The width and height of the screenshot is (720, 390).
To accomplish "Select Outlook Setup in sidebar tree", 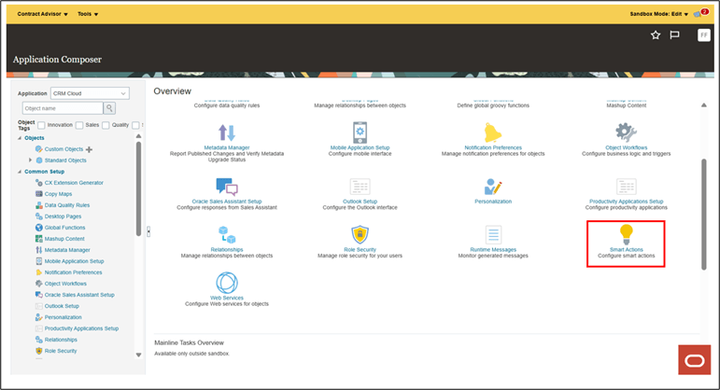I will click(62, 306).
